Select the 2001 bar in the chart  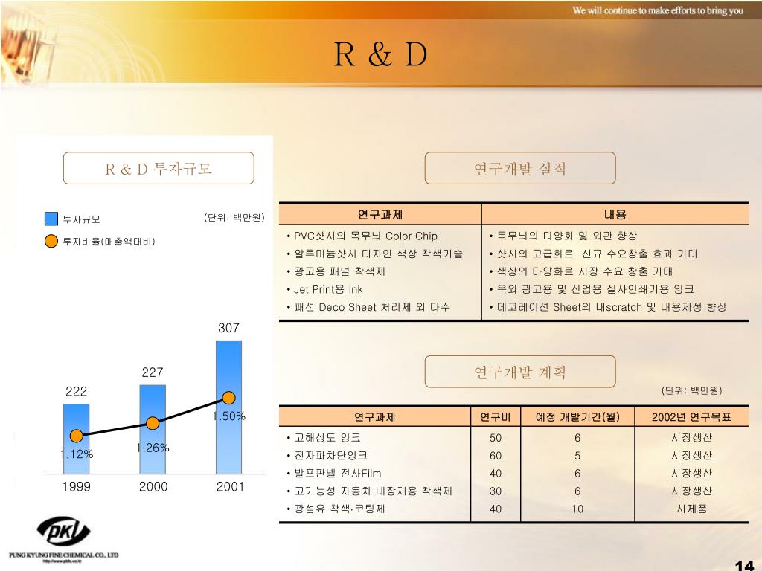pyautogui.click(x=229, y=407)
